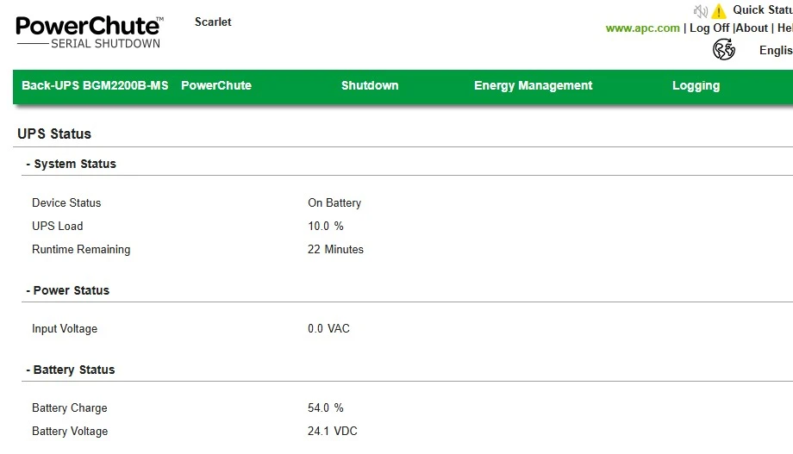This screenshot has width=793, height=454.
Task: Open the PowerChute menu
Action: click(x=216, y=85)
